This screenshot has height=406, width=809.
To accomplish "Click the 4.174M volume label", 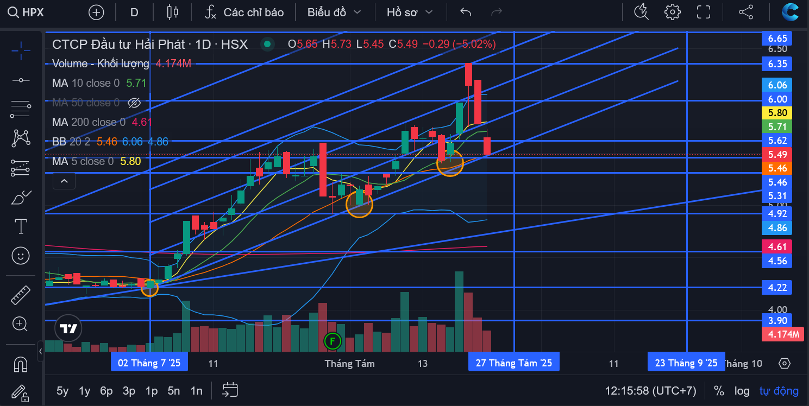I will point(783,334).
